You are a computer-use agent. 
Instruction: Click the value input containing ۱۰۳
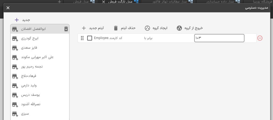tap(219, 38)
